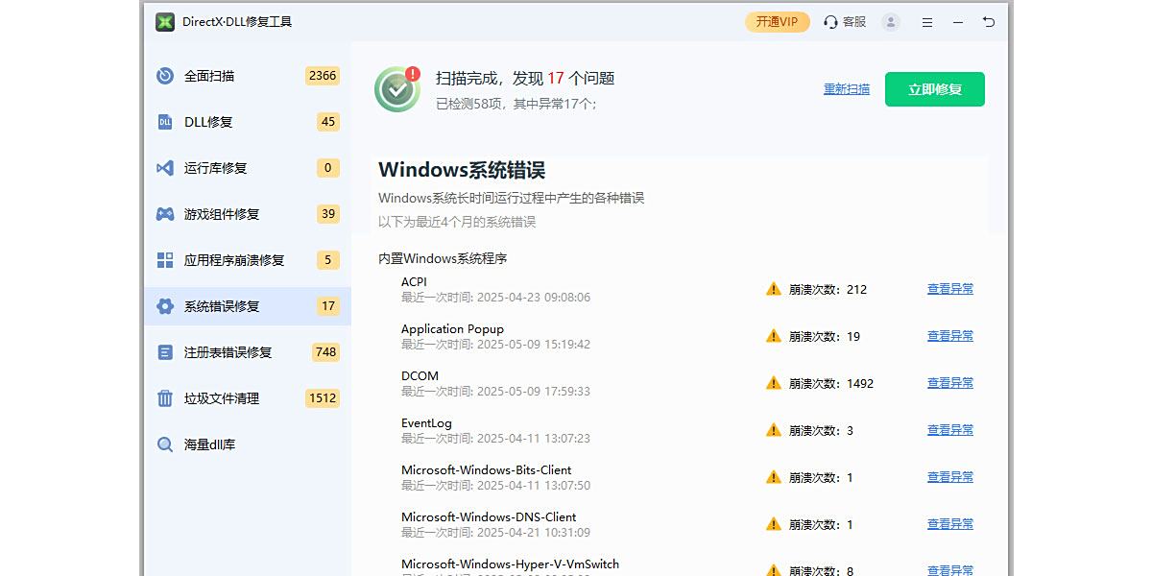Image resolution: width=1152 pixels, height=576 pixels.
Task: Click 查看异常 next to EventLog
Action: coord(949,430)
